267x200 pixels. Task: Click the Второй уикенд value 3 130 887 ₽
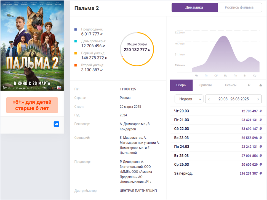[92, 70]
